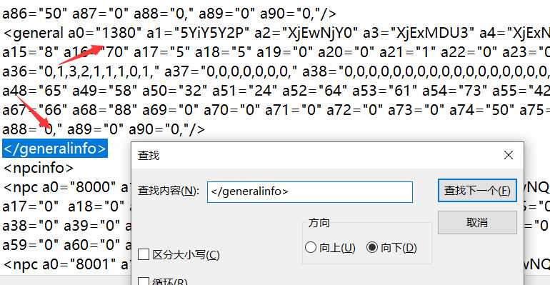The height and width of the screenshot is (285, 550).
Task: Click the a86="50" attribute in top line
Action: click(34, 14)
